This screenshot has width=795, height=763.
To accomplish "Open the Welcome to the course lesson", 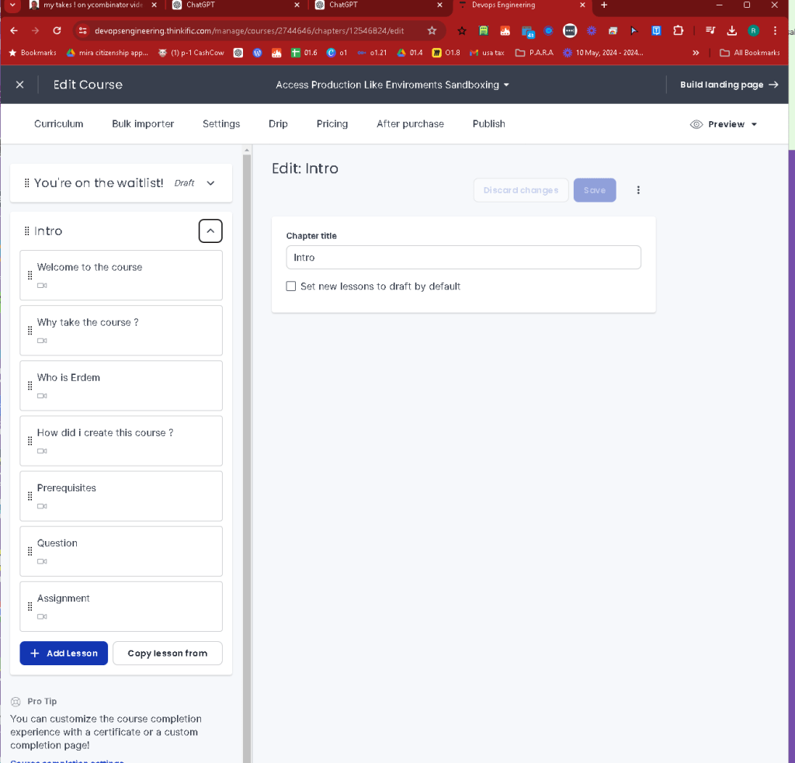I will 121,276.
